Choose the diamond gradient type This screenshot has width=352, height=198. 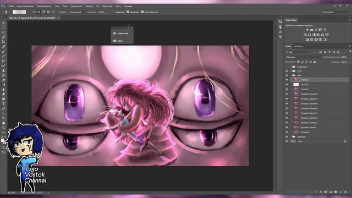pos(53,12)
